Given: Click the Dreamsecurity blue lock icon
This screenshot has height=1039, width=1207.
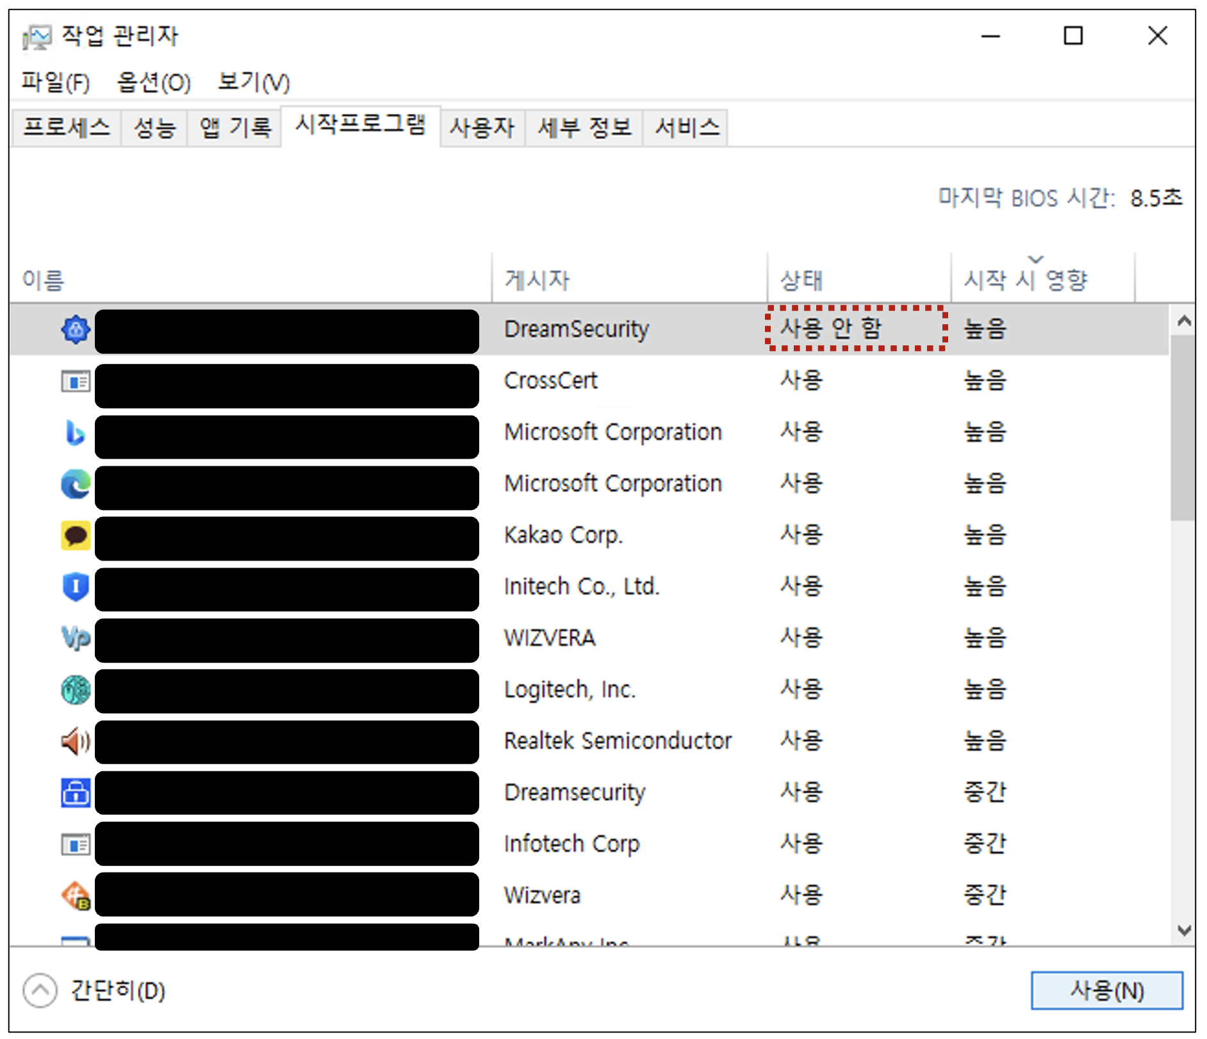Looking at the screenshot, I should coord(76,792).
